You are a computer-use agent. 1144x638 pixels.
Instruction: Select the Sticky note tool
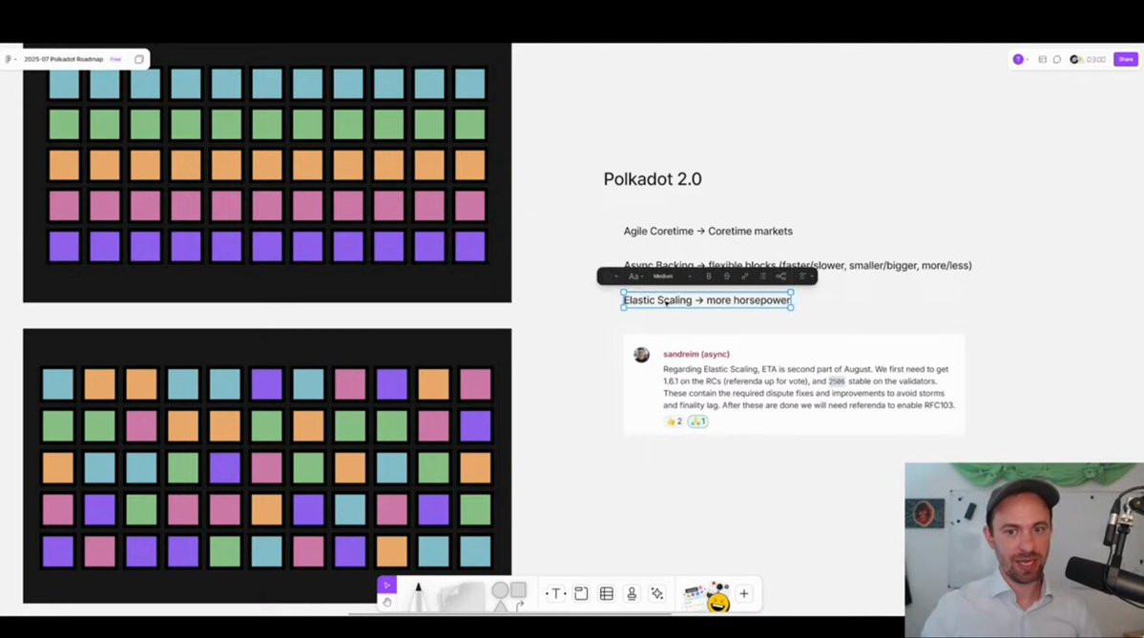pyautogui.click(x=461, y=596)
